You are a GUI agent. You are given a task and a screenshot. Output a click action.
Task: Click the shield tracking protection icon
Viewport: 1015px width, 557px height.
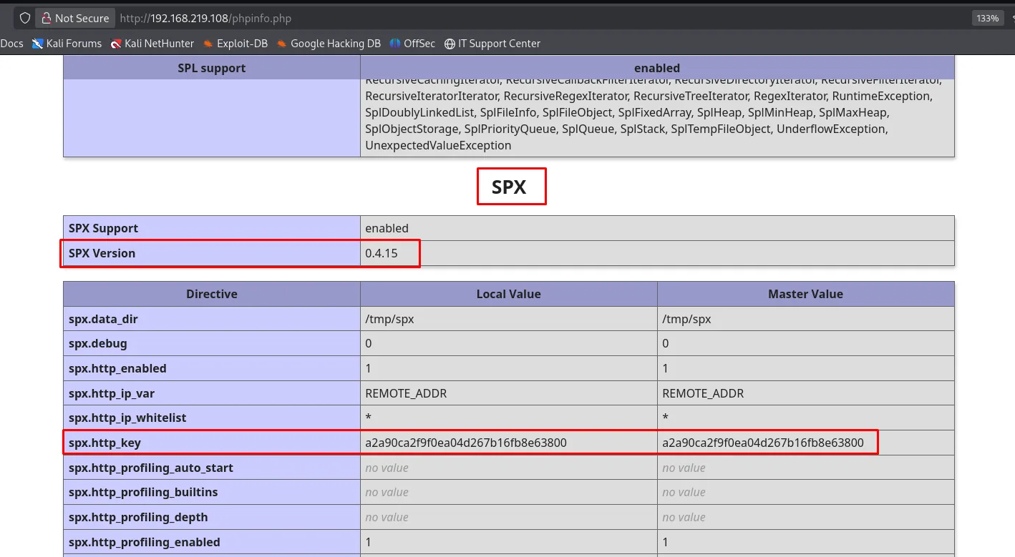(x=24, y=18)
